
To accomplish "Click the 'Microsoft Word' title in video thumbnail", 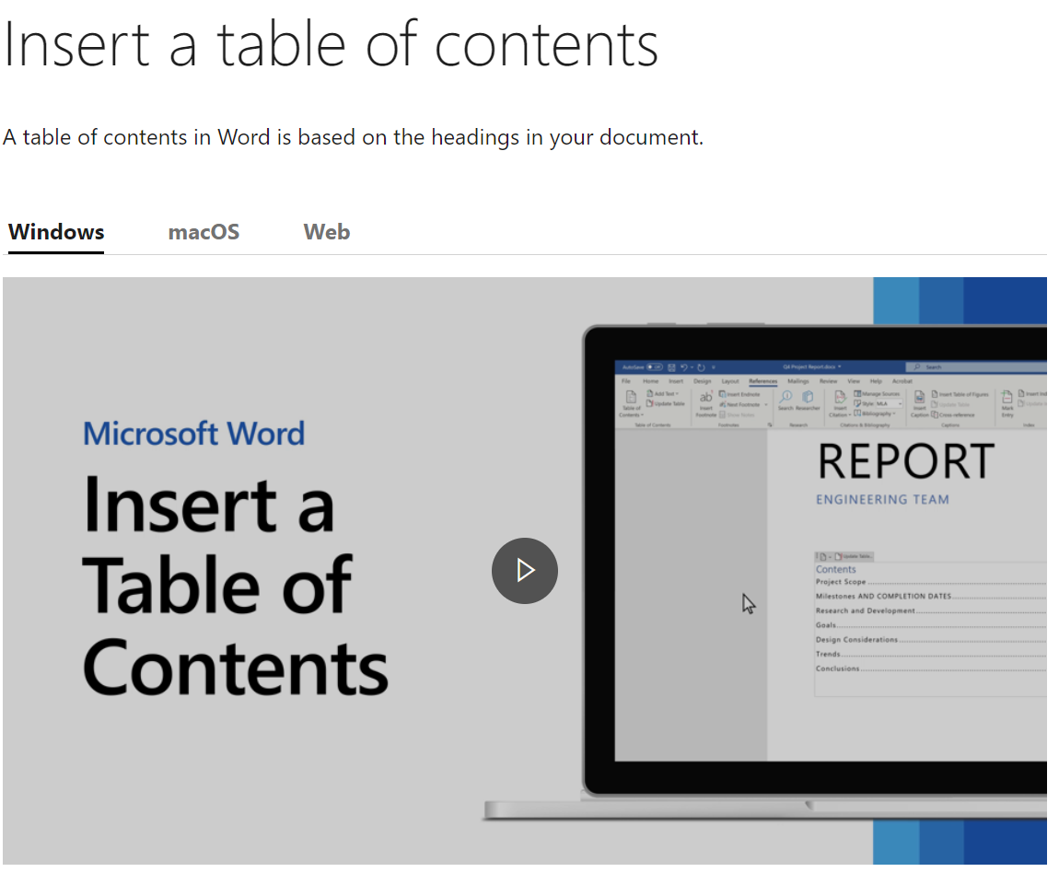I will (193, 434).
